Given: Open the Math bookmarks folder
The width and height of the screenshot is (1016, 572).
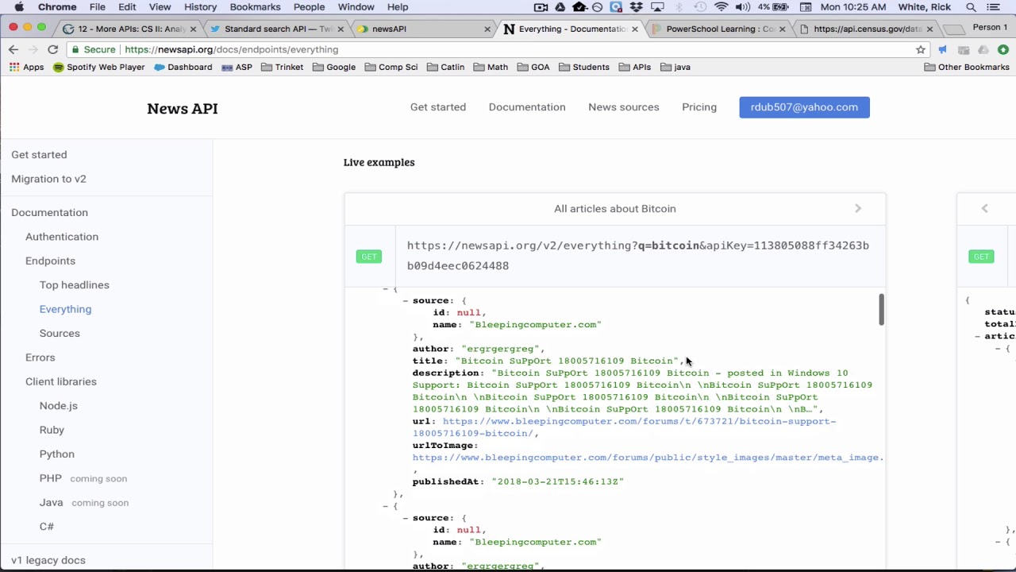Looking at the screenshot, I should 491,67.
